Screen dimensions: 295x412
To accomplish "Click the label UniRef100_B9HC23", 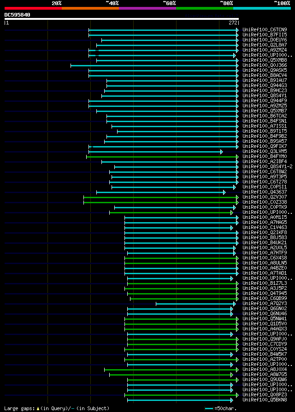I will click(x=265, y=90).
